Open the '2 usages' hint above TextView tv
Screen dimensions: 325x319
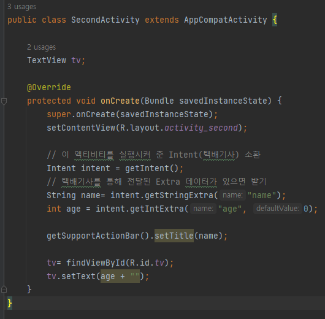click(42, 47)
